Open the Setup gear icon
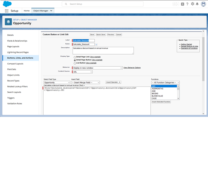The image size is (208, 177). 192,4
